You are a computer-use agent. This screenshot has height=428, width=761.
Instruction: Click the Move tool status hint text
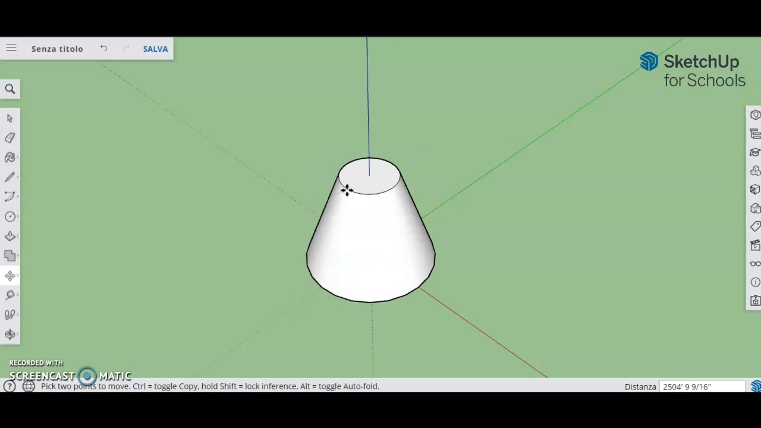[x=210, y=386]
